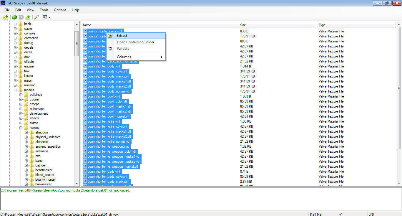Click the Open package toolbar icon
The image size is (402, 216).
pos(6,17)
